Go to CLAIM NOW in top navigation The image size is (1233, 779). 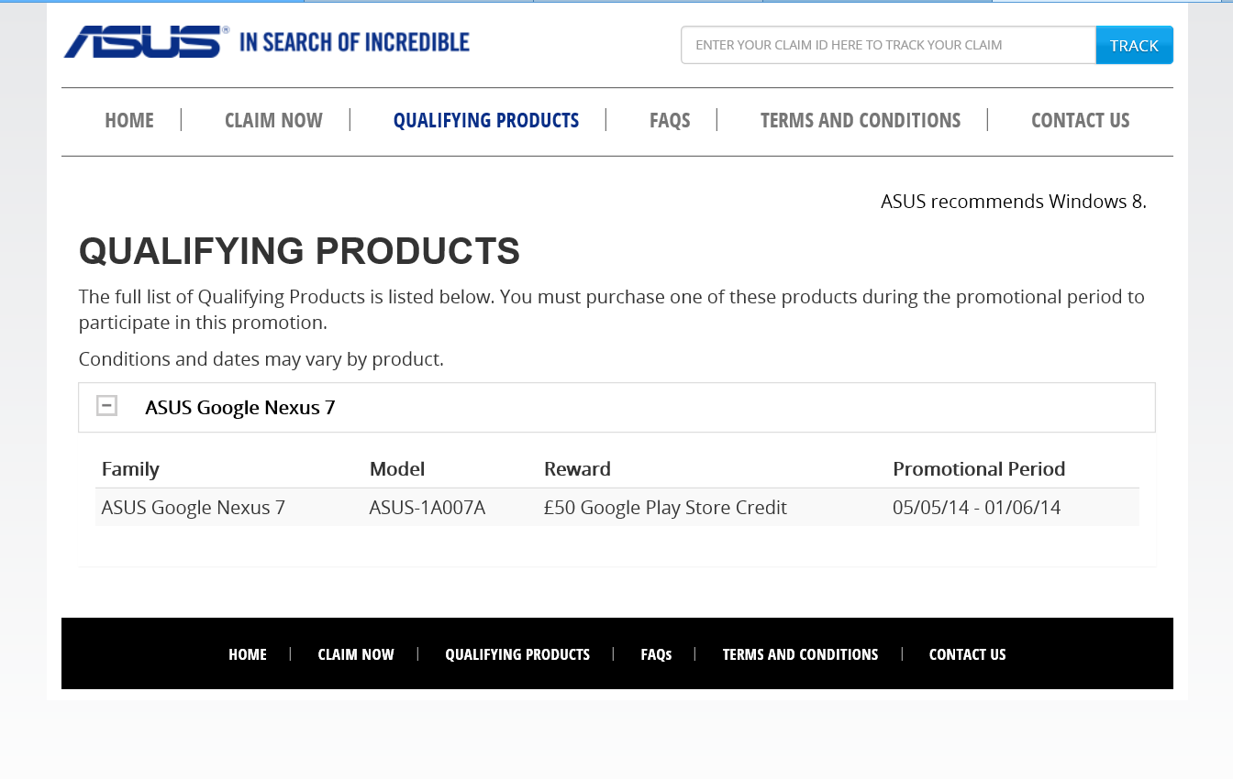click(273, 120)
